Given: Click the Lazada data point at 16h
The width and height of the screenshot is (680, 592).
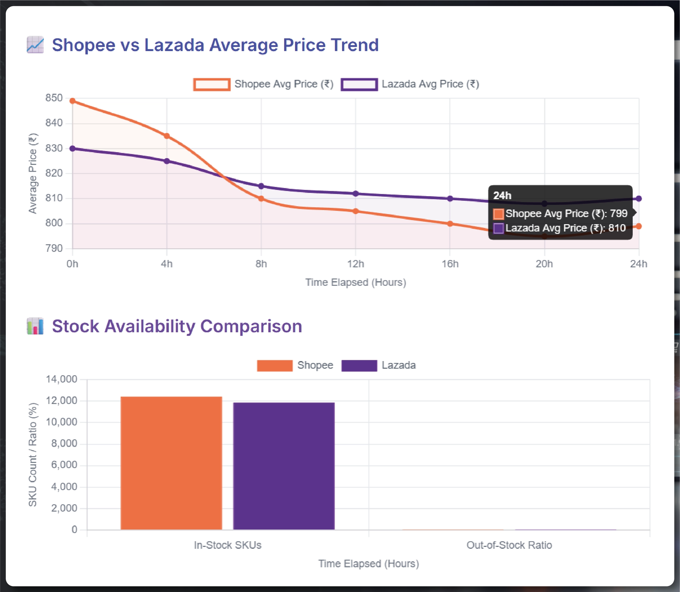Looking at the screenshot, I should [x=450, y=199].
